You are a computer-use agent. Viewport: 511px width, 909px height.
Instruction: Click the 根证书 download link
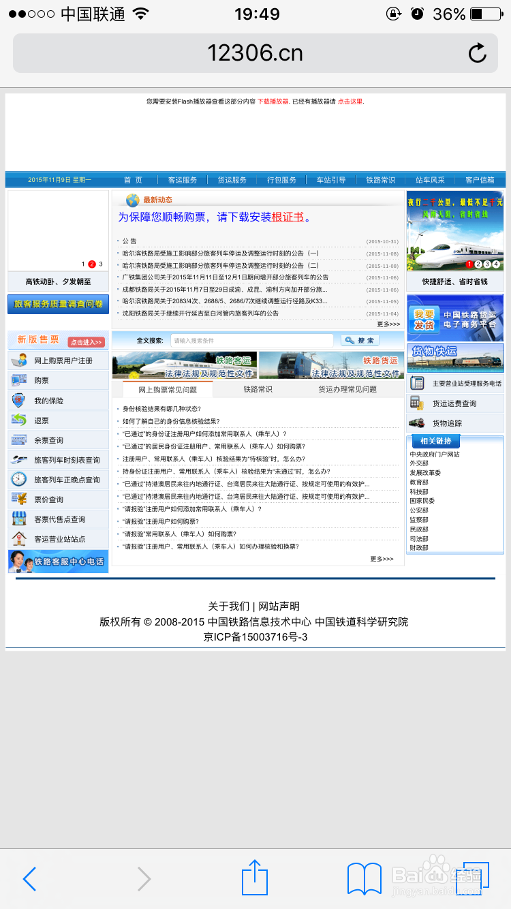point(288,217)
